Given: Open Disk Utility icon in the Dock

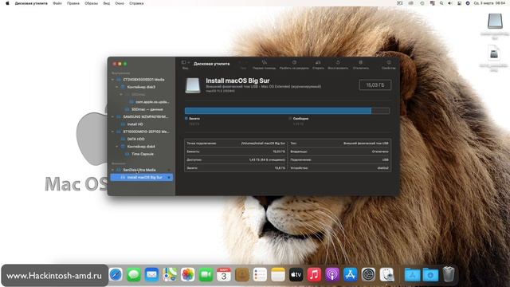Looking at the screenshot, I should pyautogui.click(x=386, y=274).
